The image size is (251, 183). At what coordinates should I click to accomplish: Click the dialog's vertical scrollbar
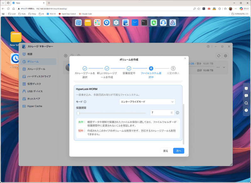click(184, 124)
